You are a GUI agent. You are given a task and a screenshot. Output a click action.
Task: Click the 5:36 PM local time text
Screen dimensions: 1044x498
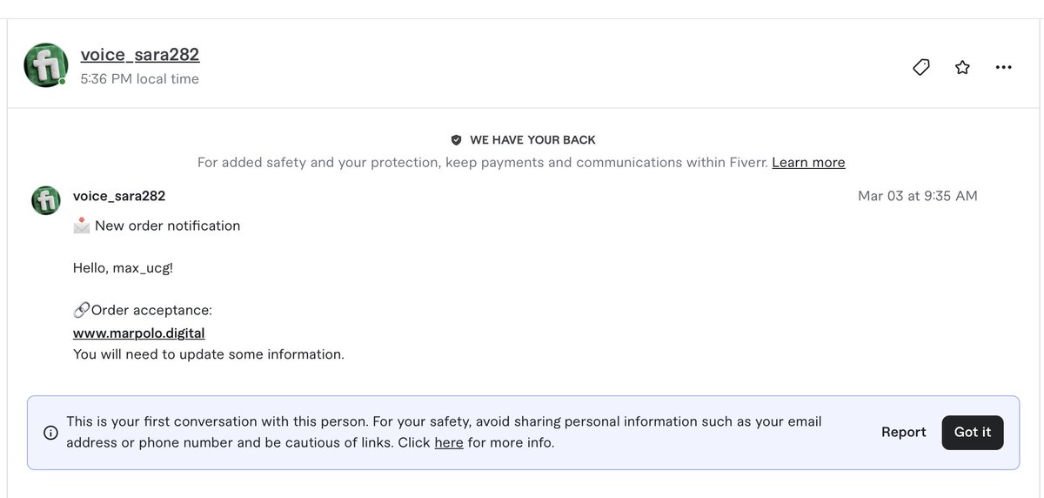click(x=140, y=78)
